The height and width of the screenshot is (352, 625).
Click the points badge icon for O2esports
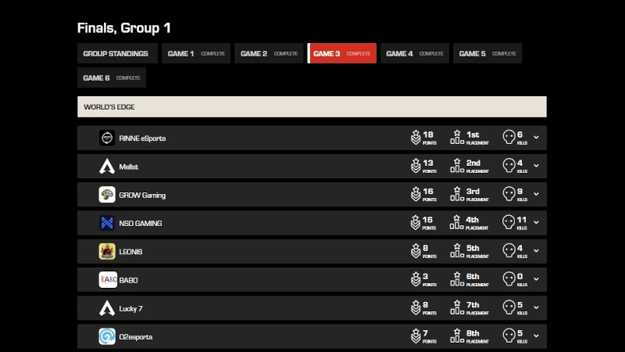(x=416, y=336)
